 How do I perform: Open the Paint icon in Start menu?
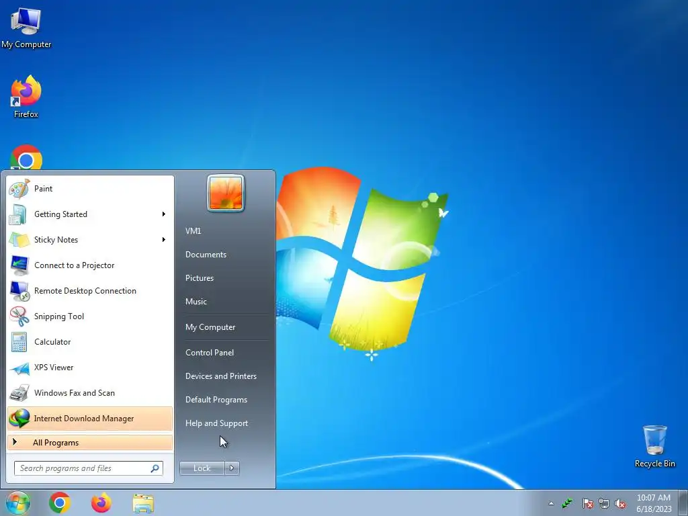(x=19, y=189)
